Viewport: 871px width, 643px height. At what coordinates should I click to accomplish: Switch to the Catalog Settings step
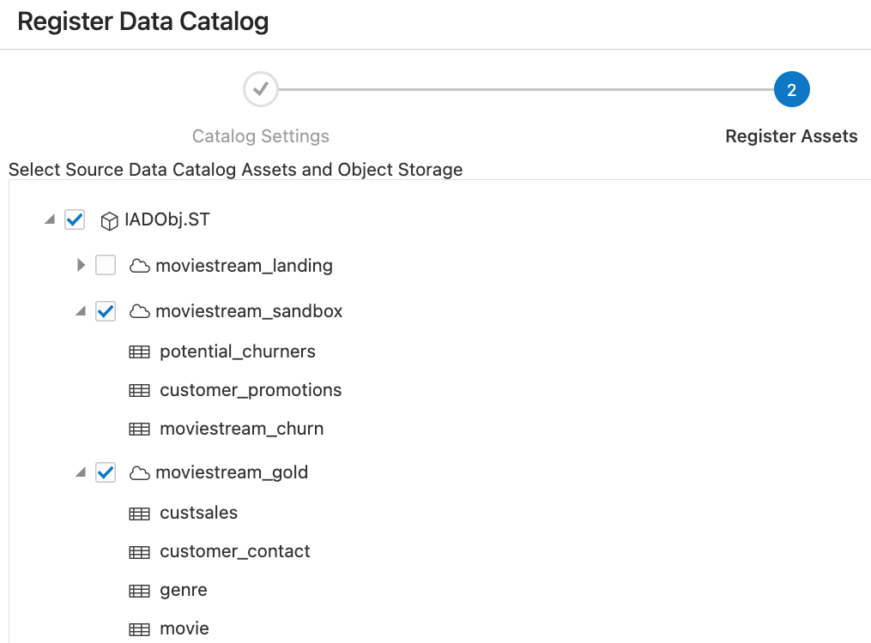point(260,135)
